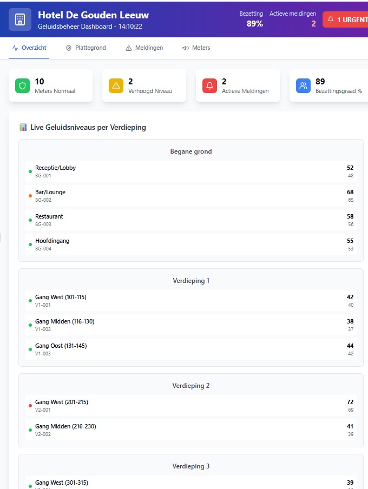Click the bar chart icon beside Live Geluidsniveaus
The image size is (368, 489).
point(23,127)
